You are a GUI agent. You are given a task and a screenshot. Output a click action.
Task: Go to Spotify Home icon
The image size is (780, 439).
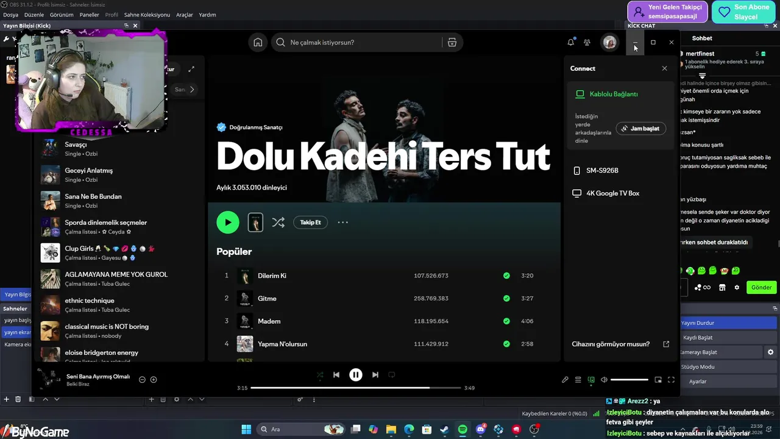(x=258, y=42)
